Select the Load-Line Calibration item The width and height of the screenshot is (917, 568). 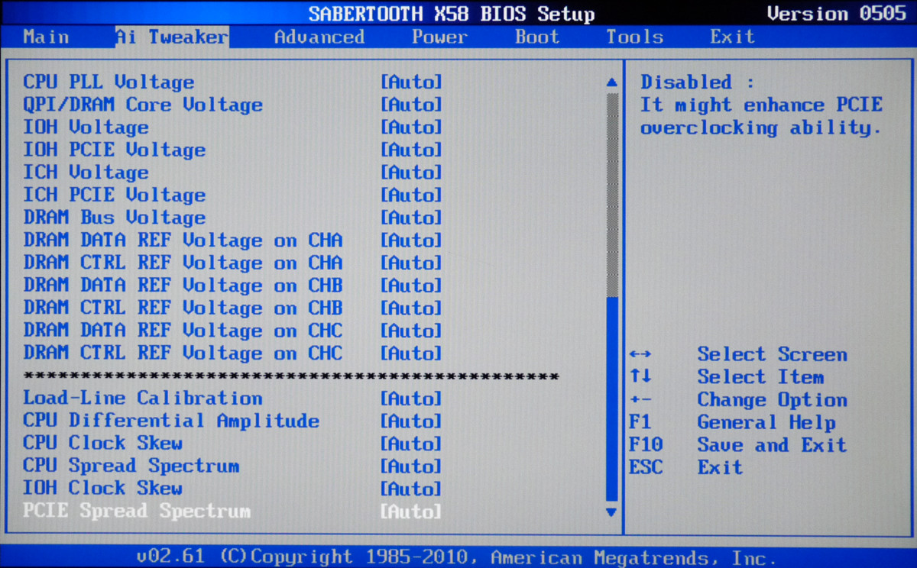coord(143,399)
